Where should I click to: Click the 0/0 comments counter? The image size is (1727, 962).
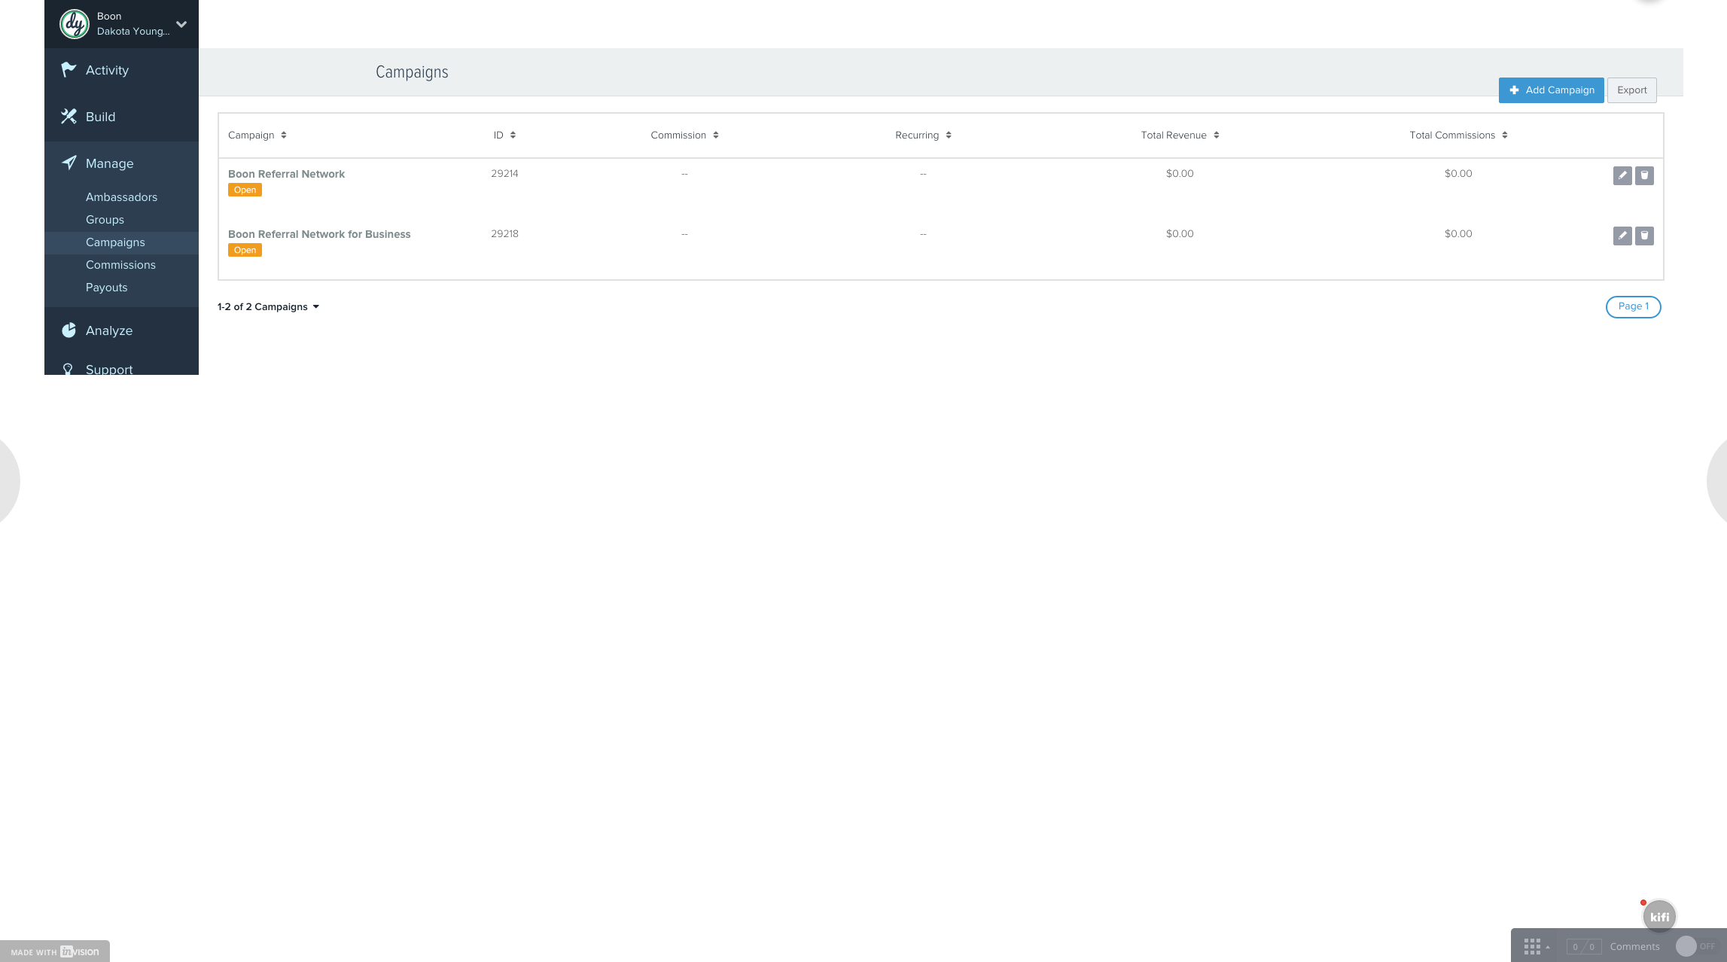tap(1583, 947)
